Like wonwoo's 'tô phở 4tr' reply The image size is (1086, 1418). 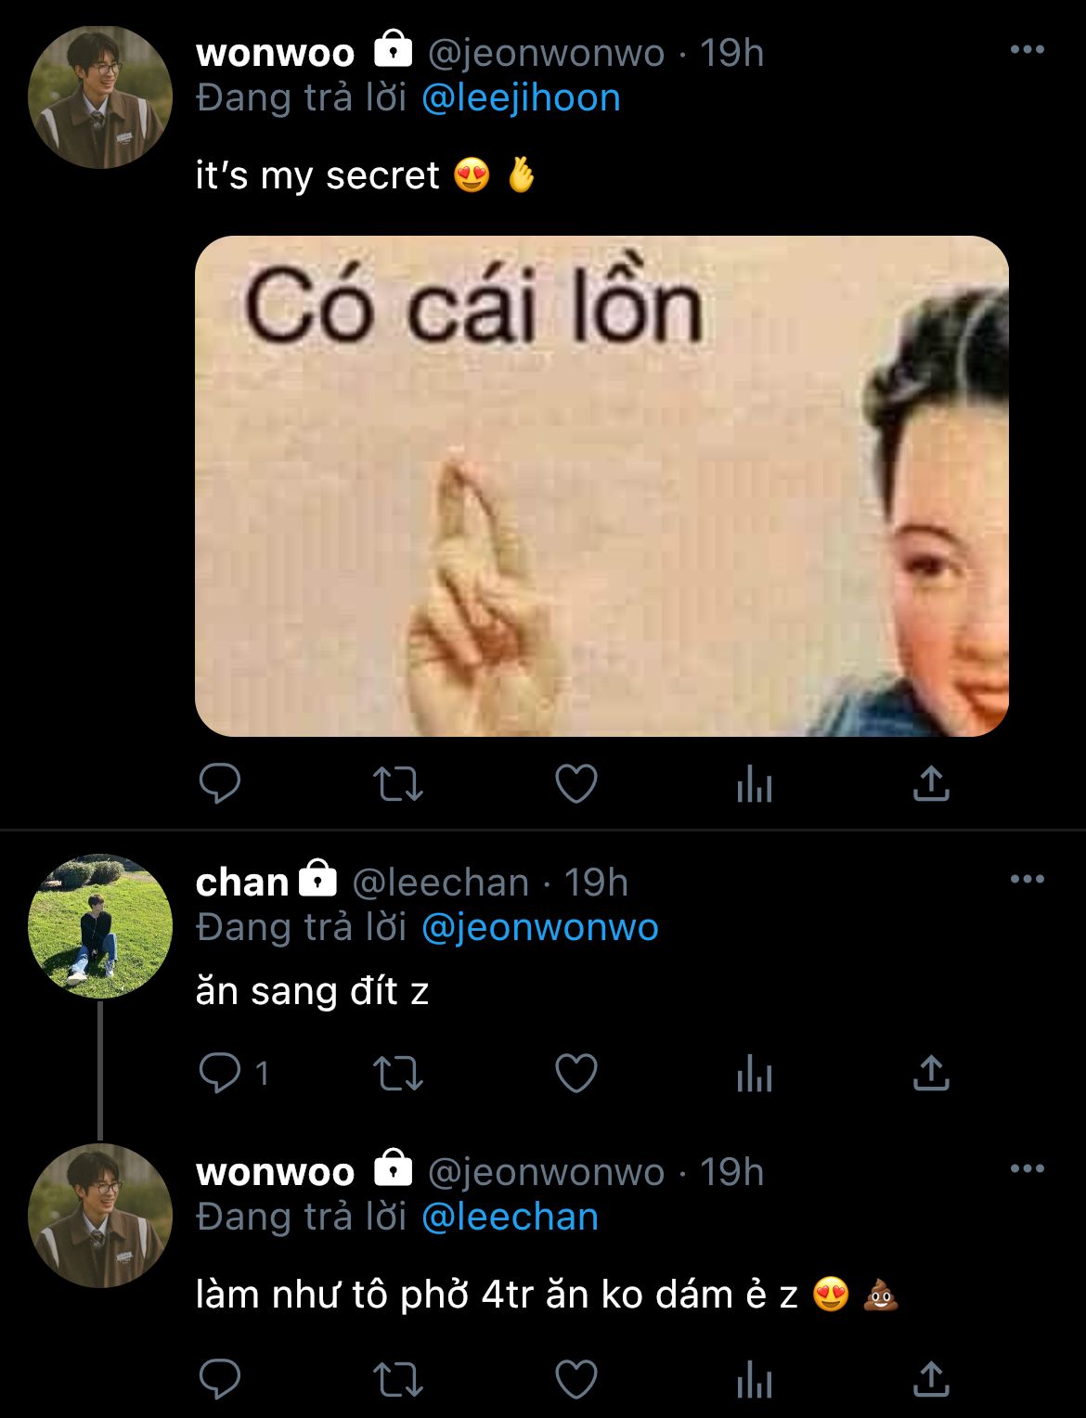point(575,1380)
